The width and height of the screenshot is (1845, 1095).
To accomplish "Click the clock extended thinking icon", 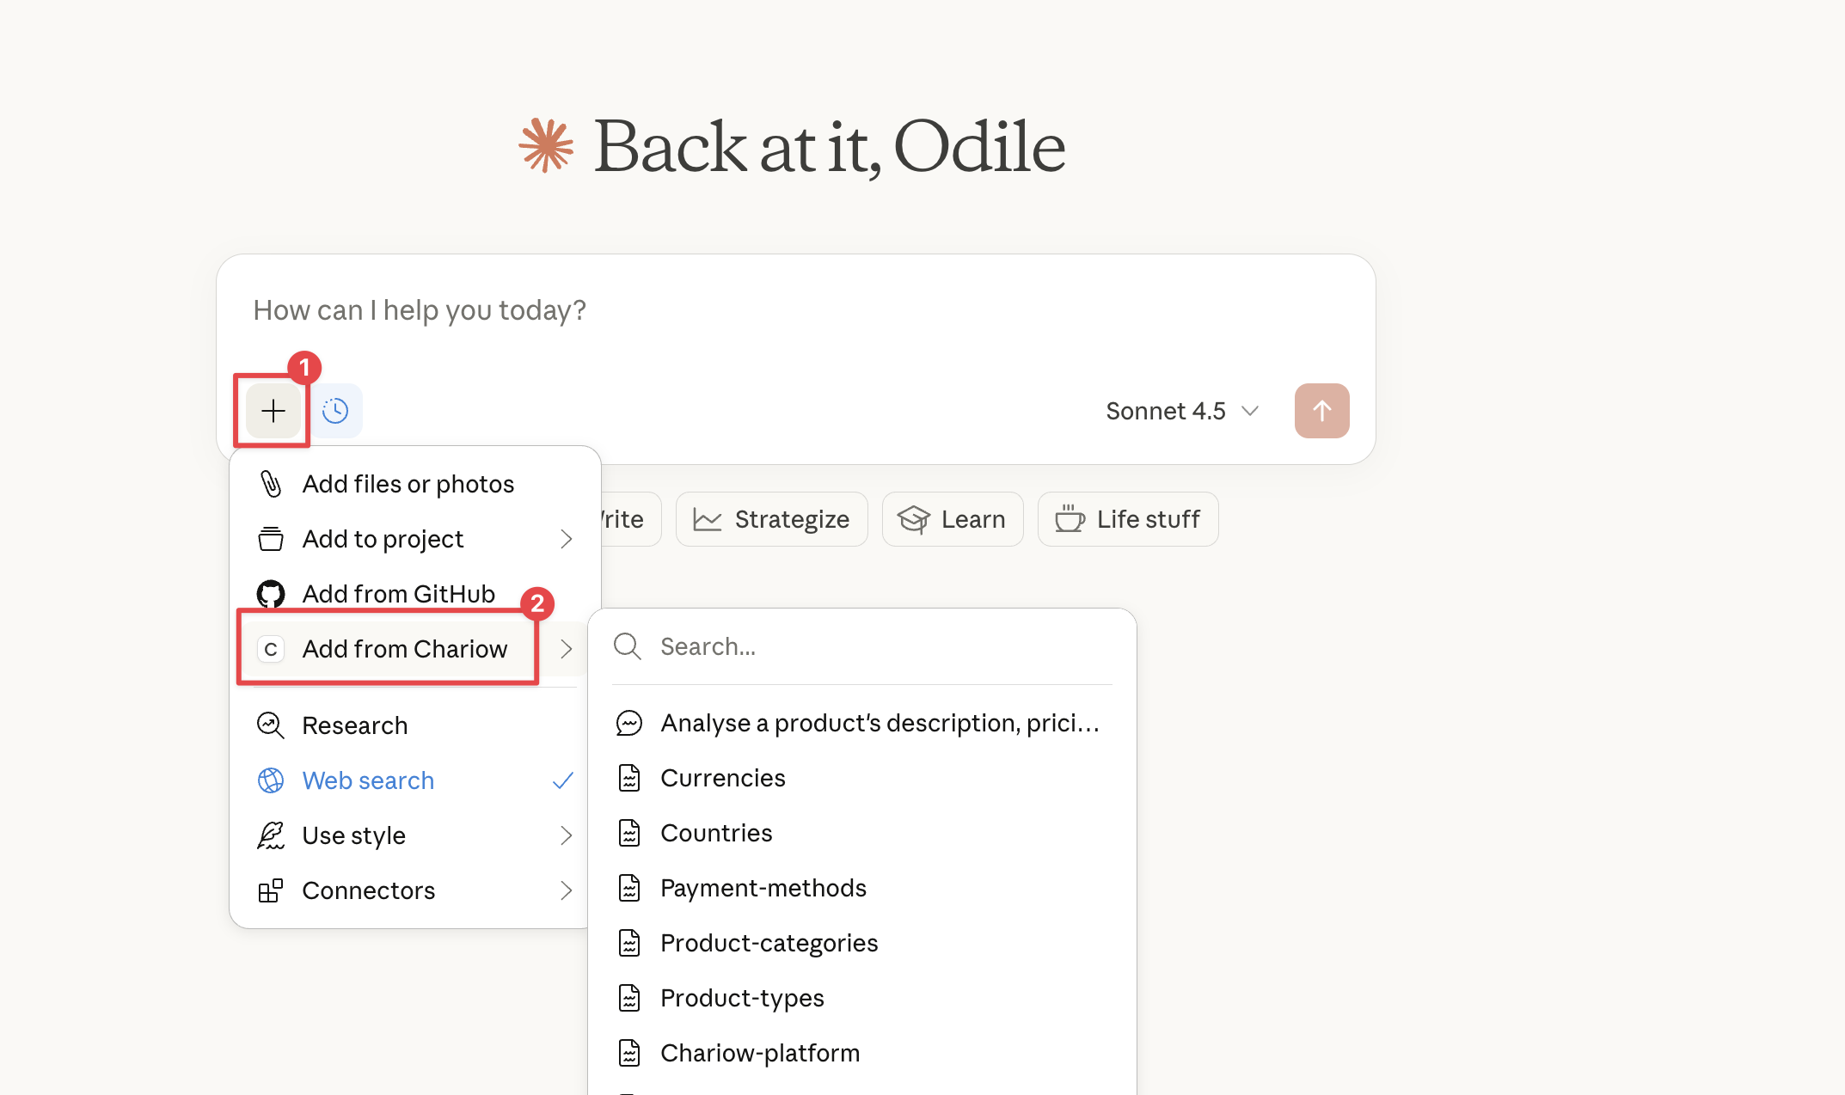I will pos(335,411).
